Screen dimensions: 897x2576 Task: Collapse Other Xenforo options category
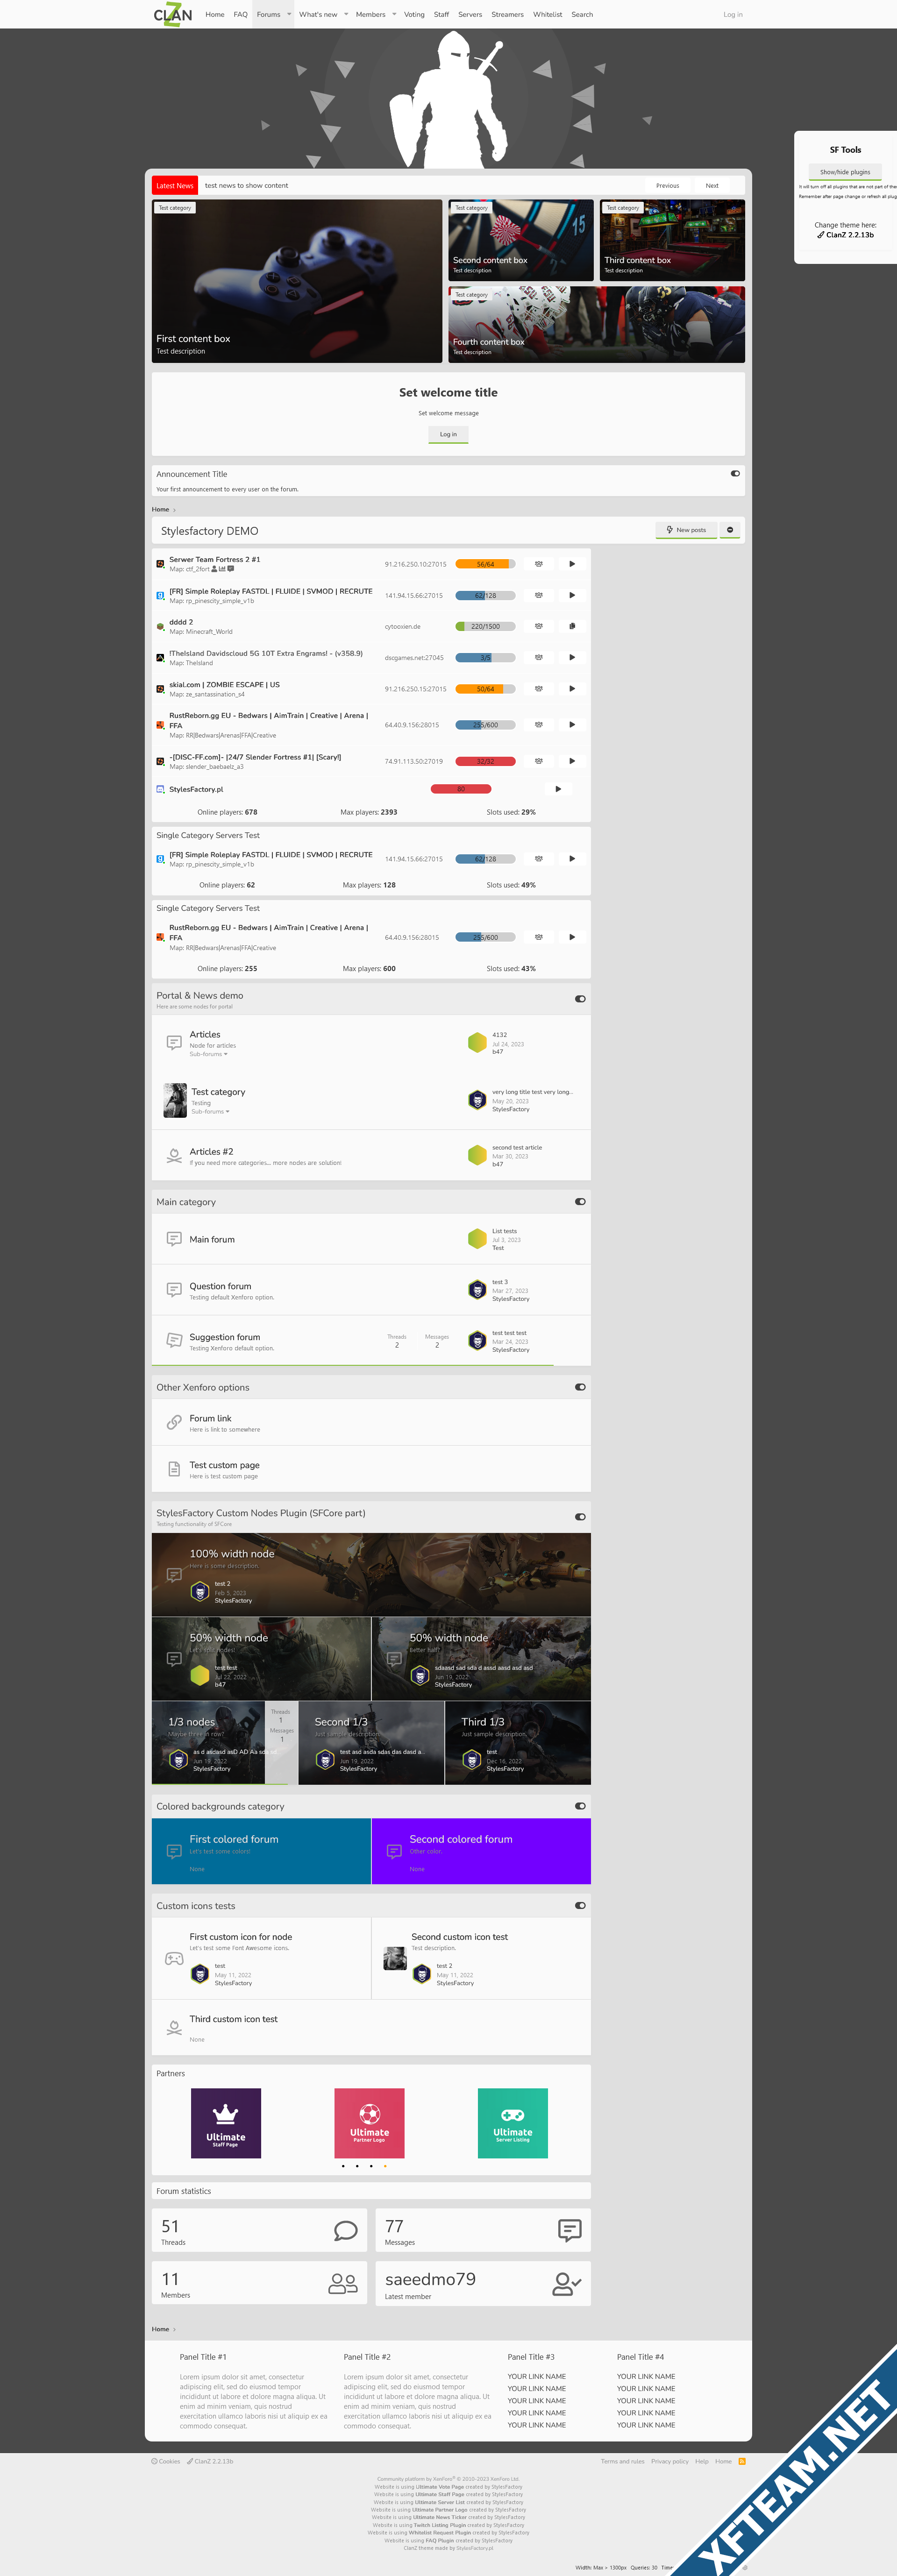pos(580,1387)
